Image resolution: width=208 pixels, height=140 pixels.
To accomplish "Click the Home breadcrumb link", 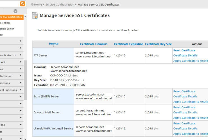I will [x=38, y=4].
